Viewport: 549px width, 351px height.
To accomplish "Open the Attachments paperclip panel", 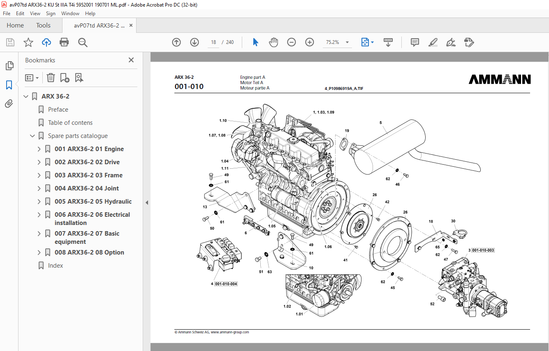I will click(9, 103).
